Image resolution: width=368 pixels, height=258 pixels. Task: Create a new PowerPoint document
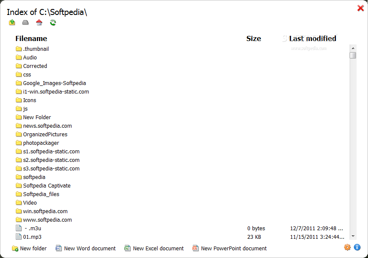pos(229,249)
